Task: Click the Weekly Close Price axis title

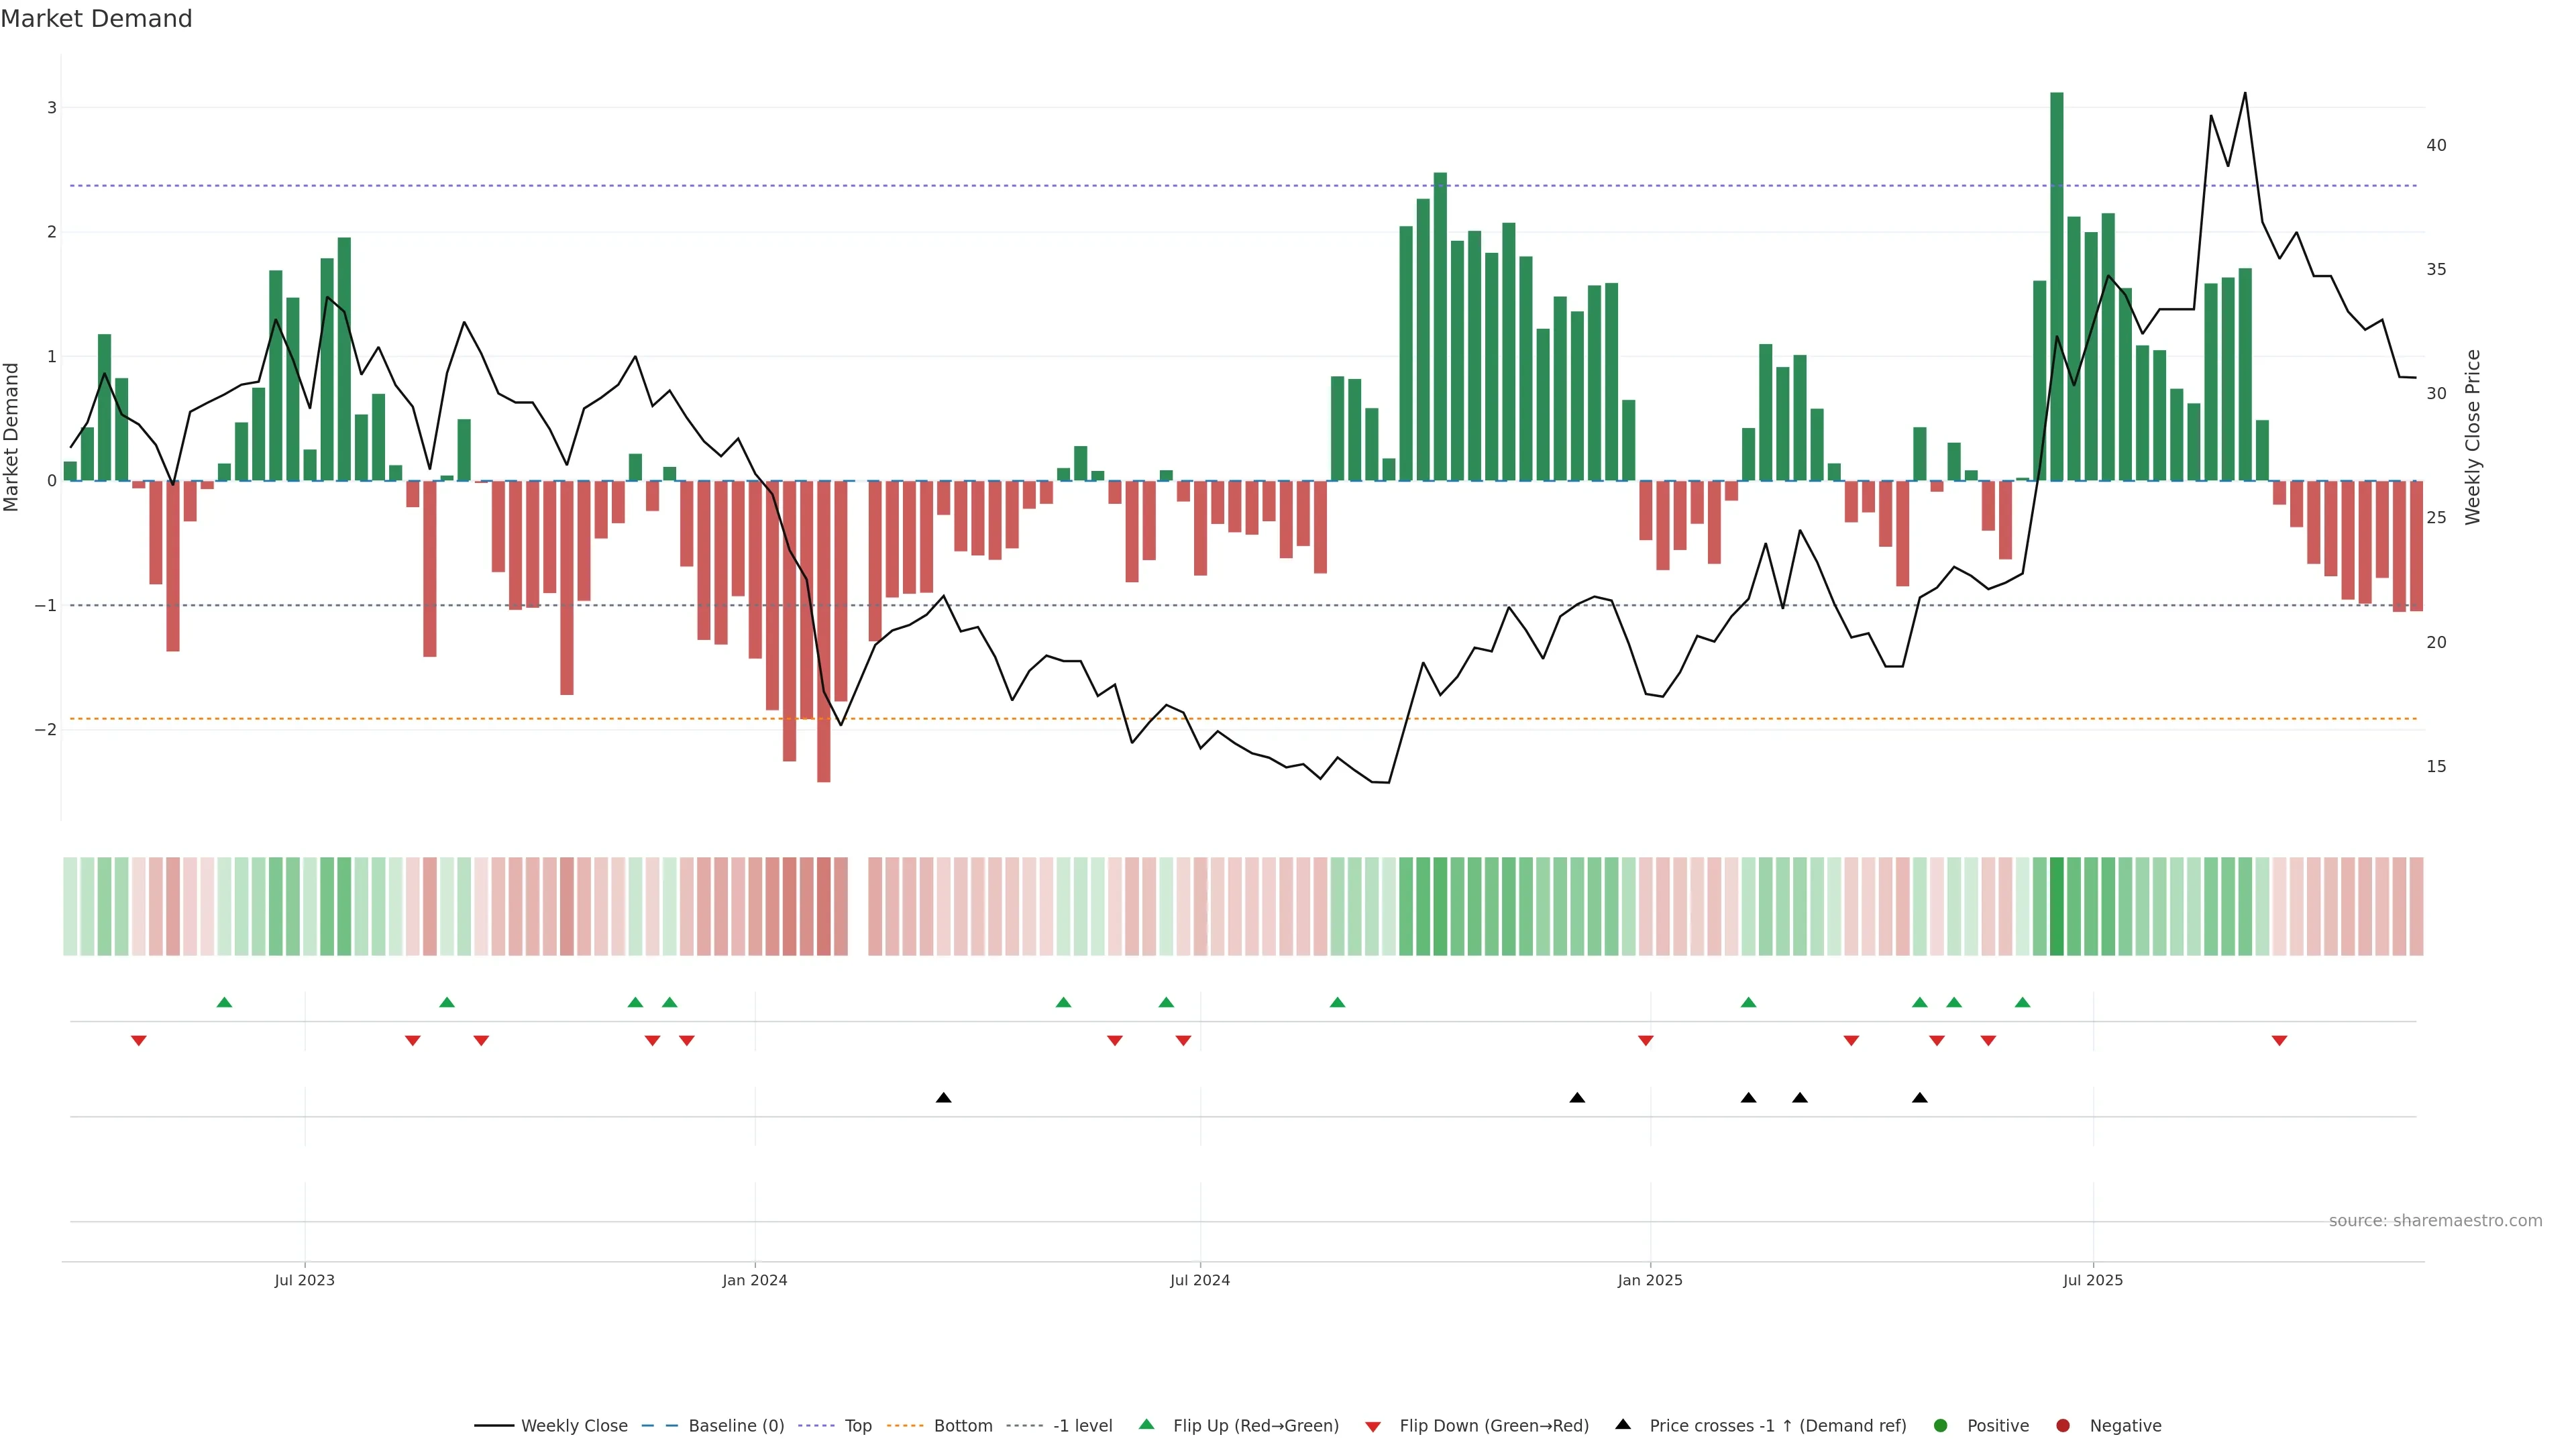Action: coord(2473,437)
